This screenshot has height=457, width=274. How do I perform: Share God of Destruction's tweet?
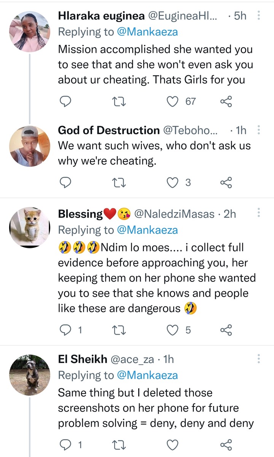(x=226, y=182)
